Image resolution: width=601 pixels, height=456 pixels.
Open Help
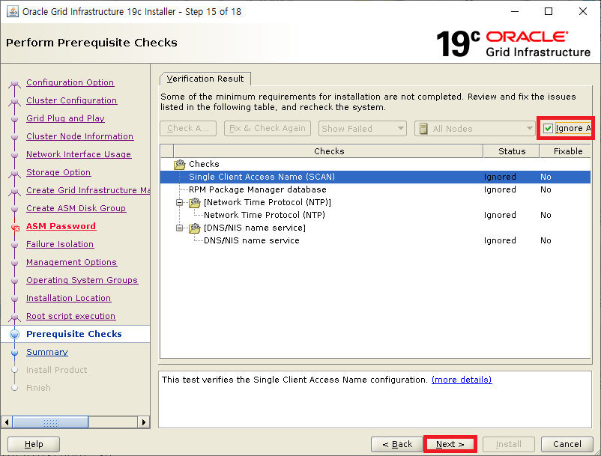(x=34, y=444)
